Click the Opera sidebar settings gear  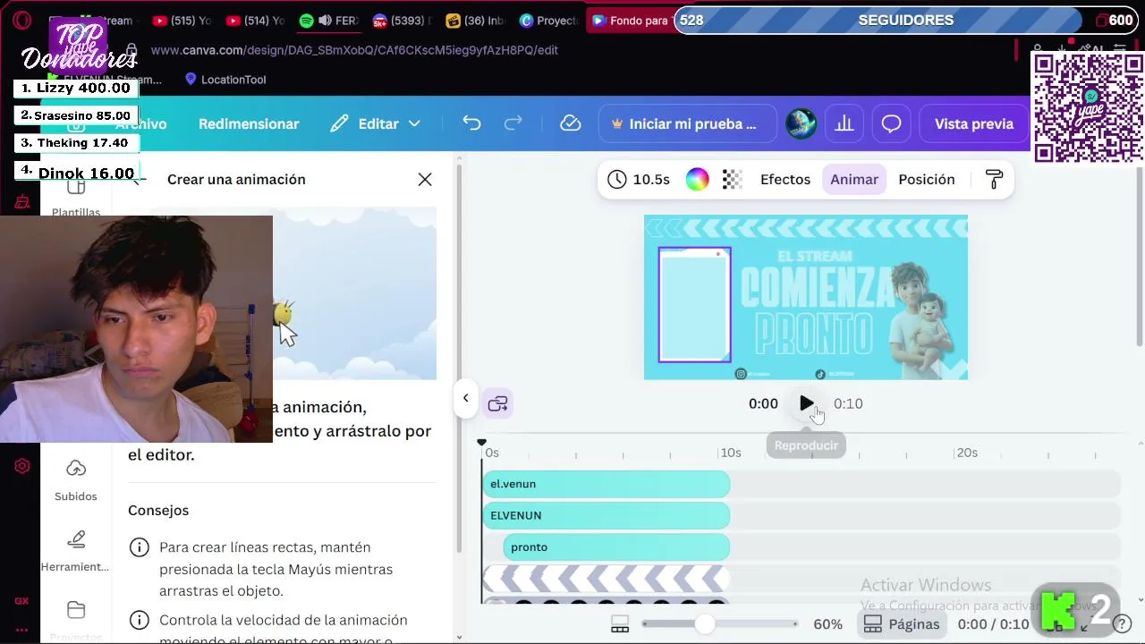pyautogui.click(x=22, y=466)
